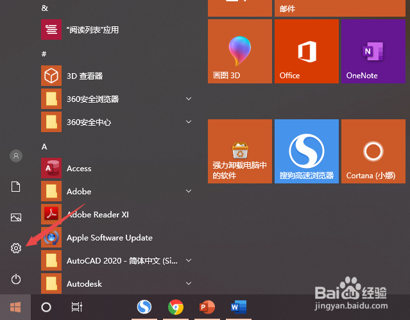Viewport: 410px width, 320px height.
Task: Select the Autodesk folder name
Action: coord(84,283)
